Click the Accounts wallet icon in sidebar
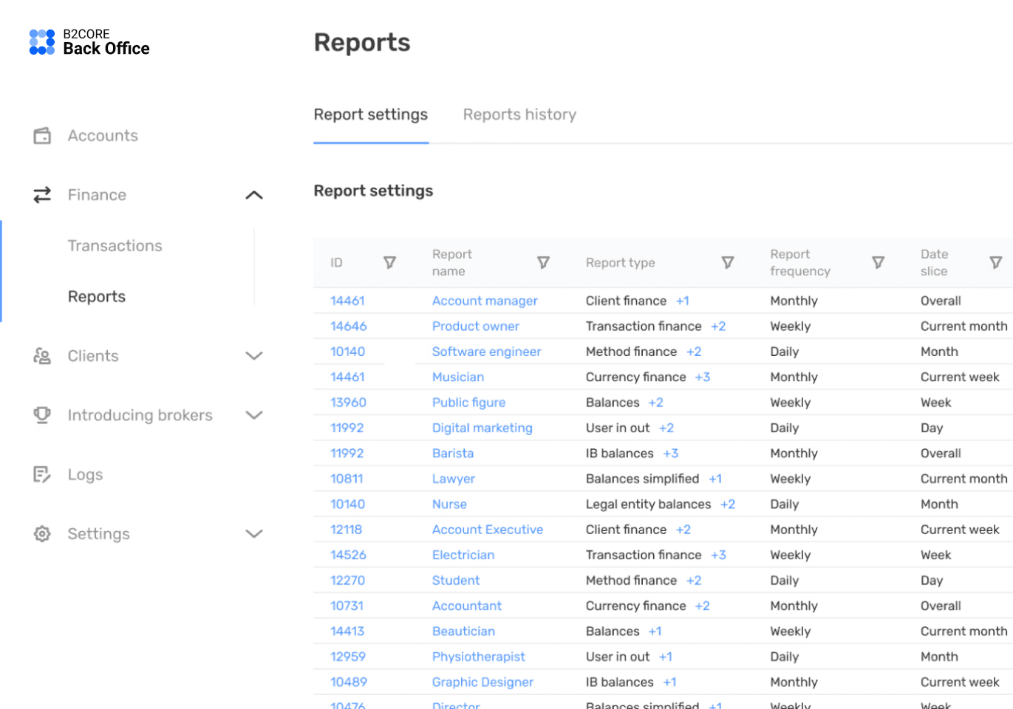Viewport: 1013px width, 709px height. coord(42,136)
